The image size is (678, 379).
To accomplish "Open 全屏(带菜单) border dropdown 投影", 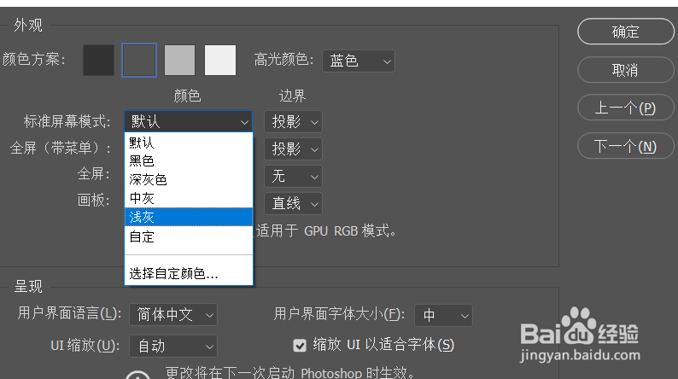I will [293, 149].
